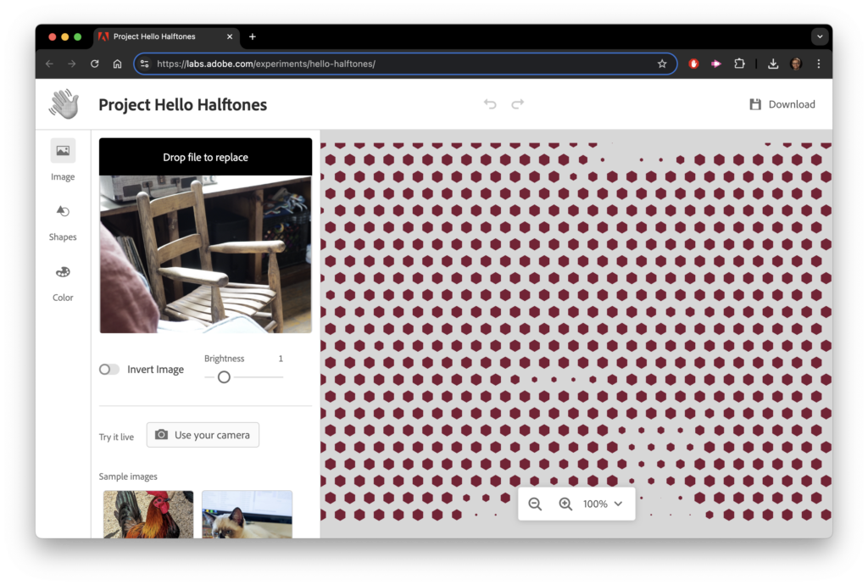Open a new browser tab
The width and height of the screenshot is (868, 585).
(x=253, y=36)
